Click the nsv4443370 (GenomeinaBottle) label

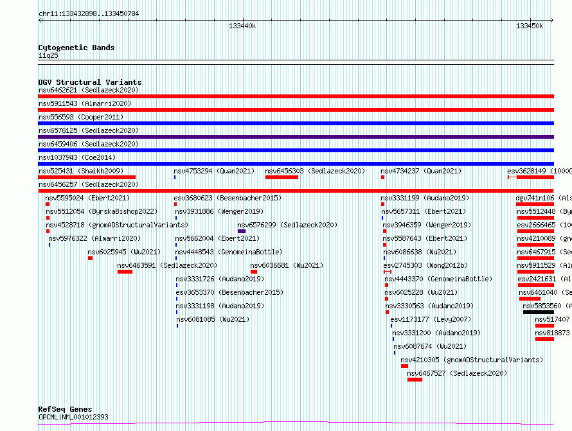coord(438,279)
